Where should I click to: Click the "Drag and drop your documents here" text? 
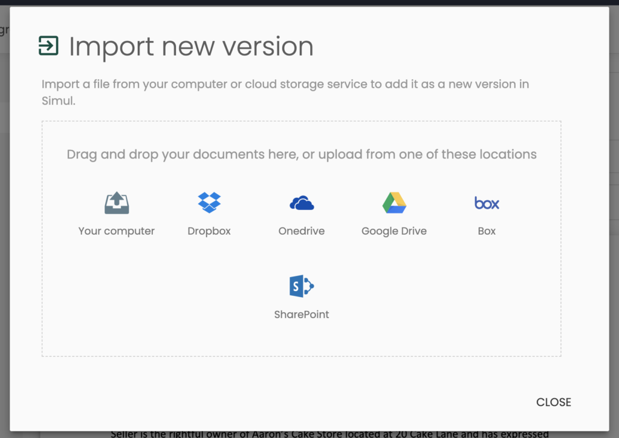183,154
